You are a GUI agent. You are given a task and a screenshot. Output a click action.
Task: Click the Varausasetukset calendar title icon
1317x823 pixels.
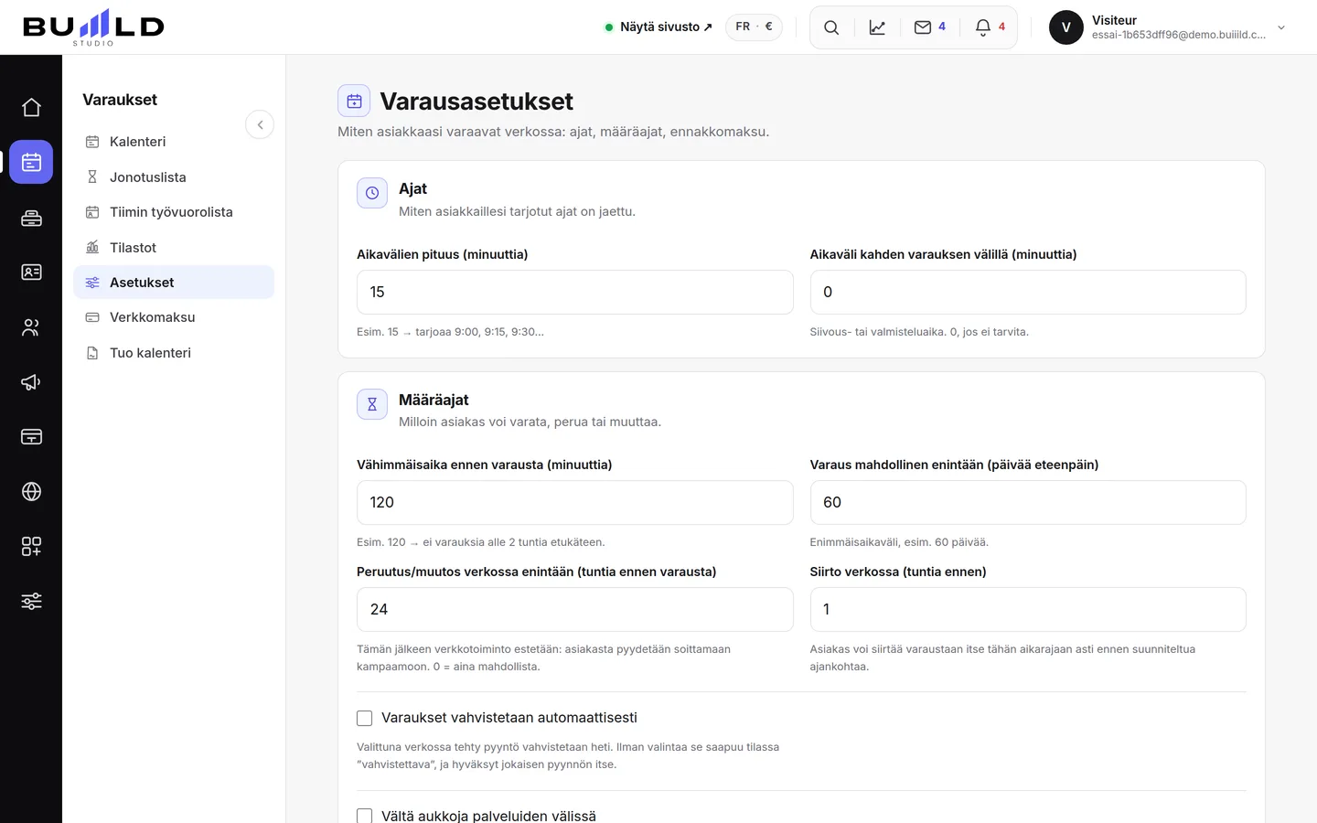pyautogui.click(x=354, y=101)
